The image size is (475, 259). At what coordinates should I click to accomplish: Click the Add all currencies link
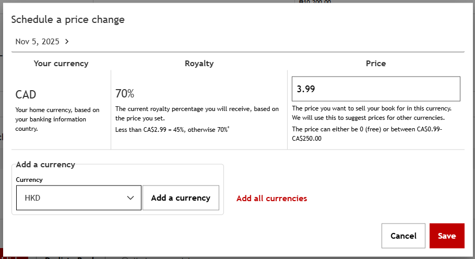pos(271,199)
